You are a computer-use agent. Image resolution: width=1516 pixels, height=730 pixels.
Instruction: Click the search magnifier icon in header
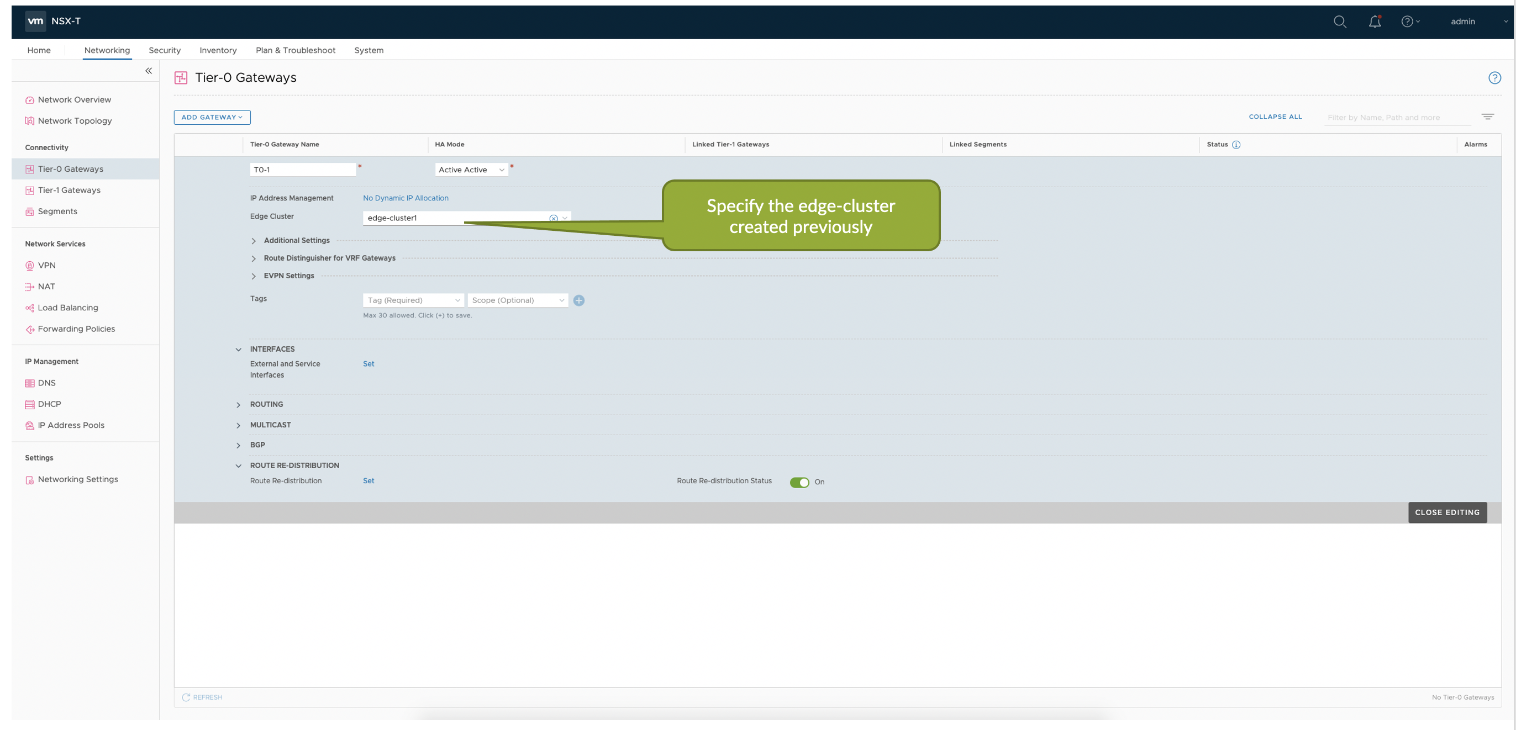pos(1339,22)
